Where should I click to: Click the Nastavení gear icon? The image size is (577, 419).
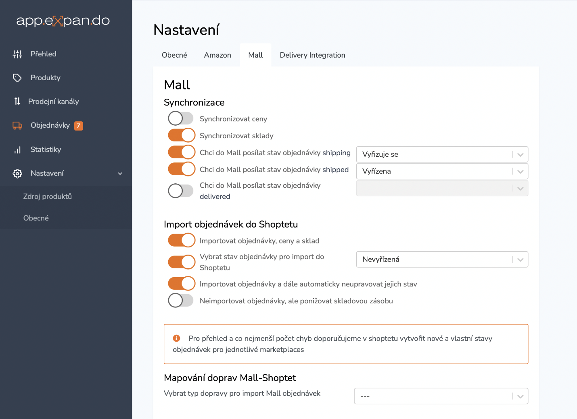[17, 174]
